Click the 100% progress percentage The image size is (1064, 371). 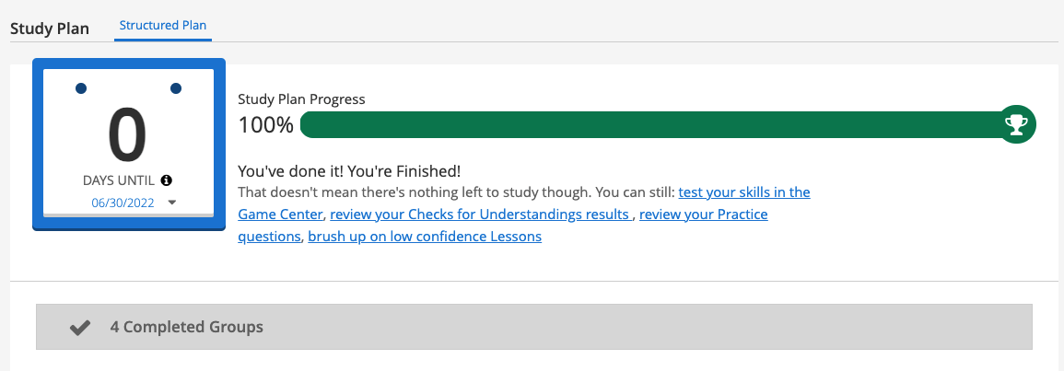click(265, 124)
